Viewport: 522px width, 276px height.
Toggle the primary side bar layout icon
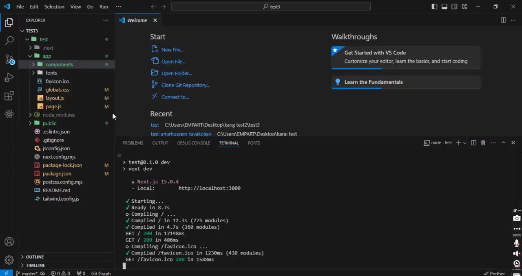tap(434, 7)
